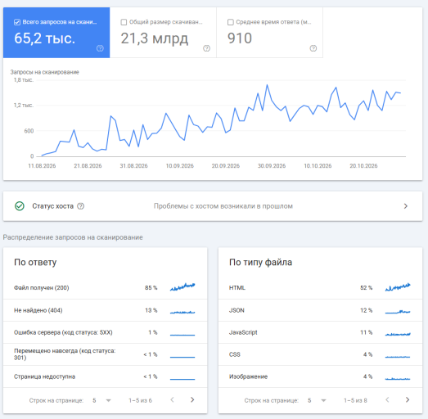Click help icon next to Статус хоста
Viewport: 428px width, 419px height.
80,206
